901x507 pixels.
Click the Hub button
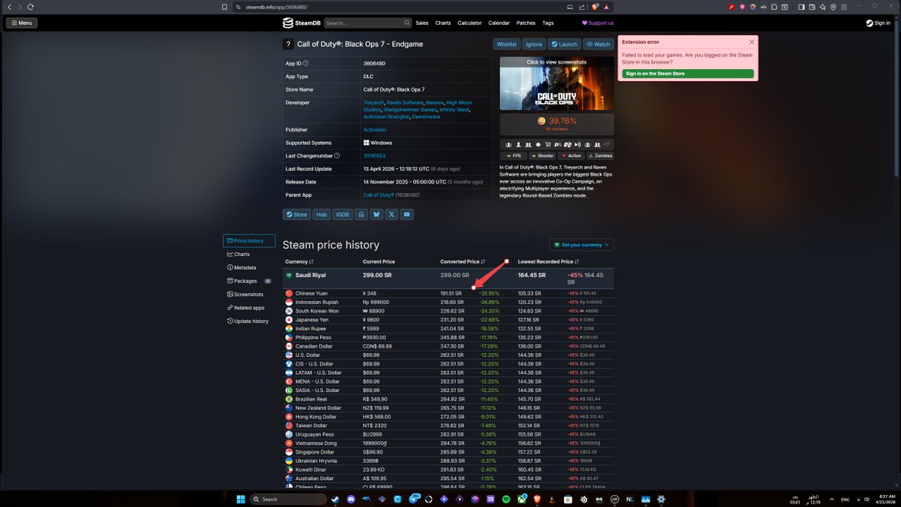321,214
